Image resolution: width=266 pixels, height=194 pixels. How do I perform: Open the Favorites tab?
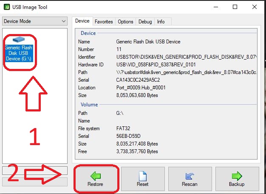point(104,22)
